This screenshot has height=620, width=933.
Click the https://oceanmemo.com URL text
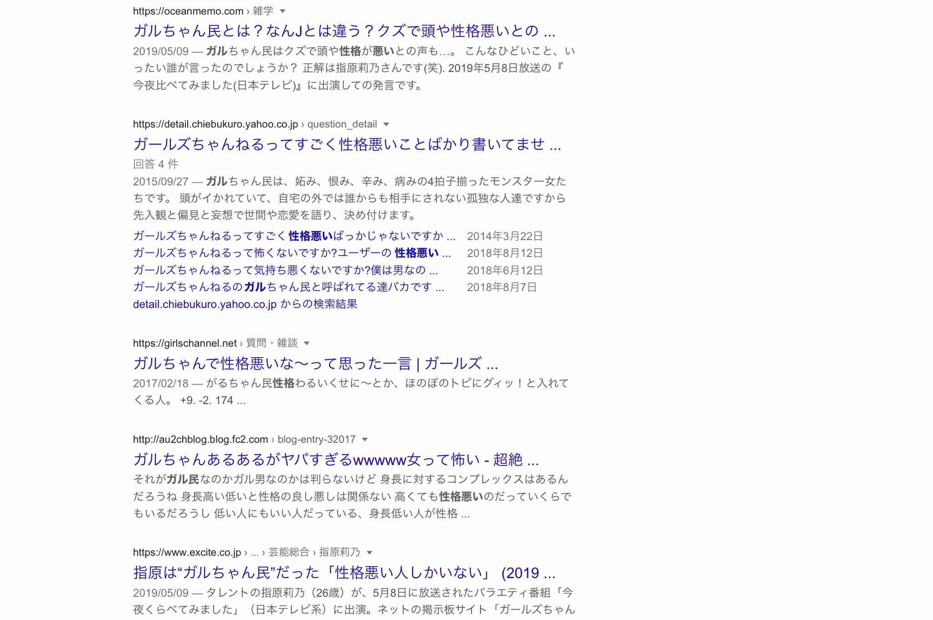click(x=188, y=11)
